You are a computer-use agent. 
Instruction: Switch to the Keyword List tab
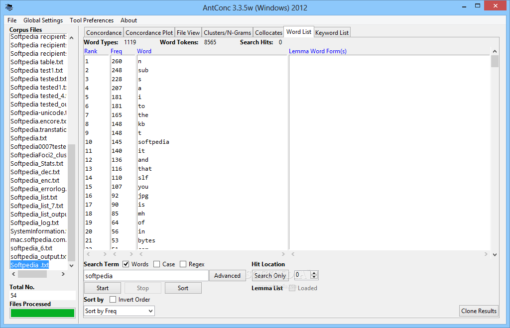(332, 32)
